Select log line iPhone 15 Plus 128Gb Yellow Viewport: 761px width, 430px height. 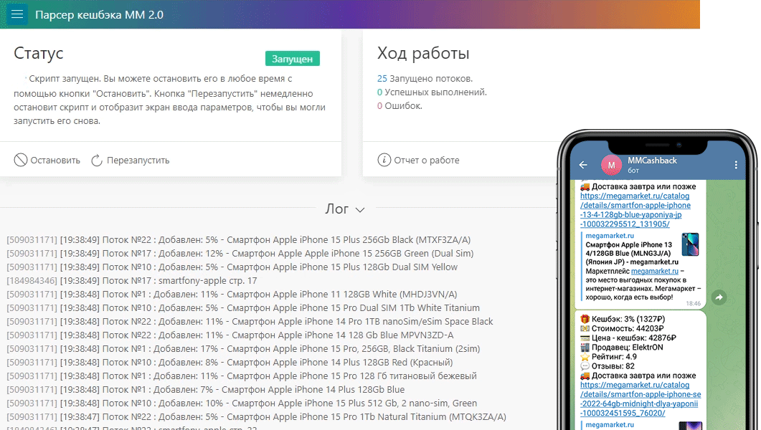(x=232, y=267)
